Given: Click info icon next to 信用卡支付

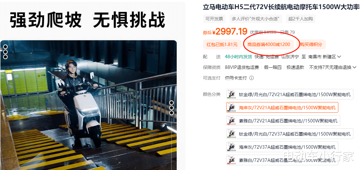Looking at the screenshot, I should pyautogui.click(x=251, y=78).
